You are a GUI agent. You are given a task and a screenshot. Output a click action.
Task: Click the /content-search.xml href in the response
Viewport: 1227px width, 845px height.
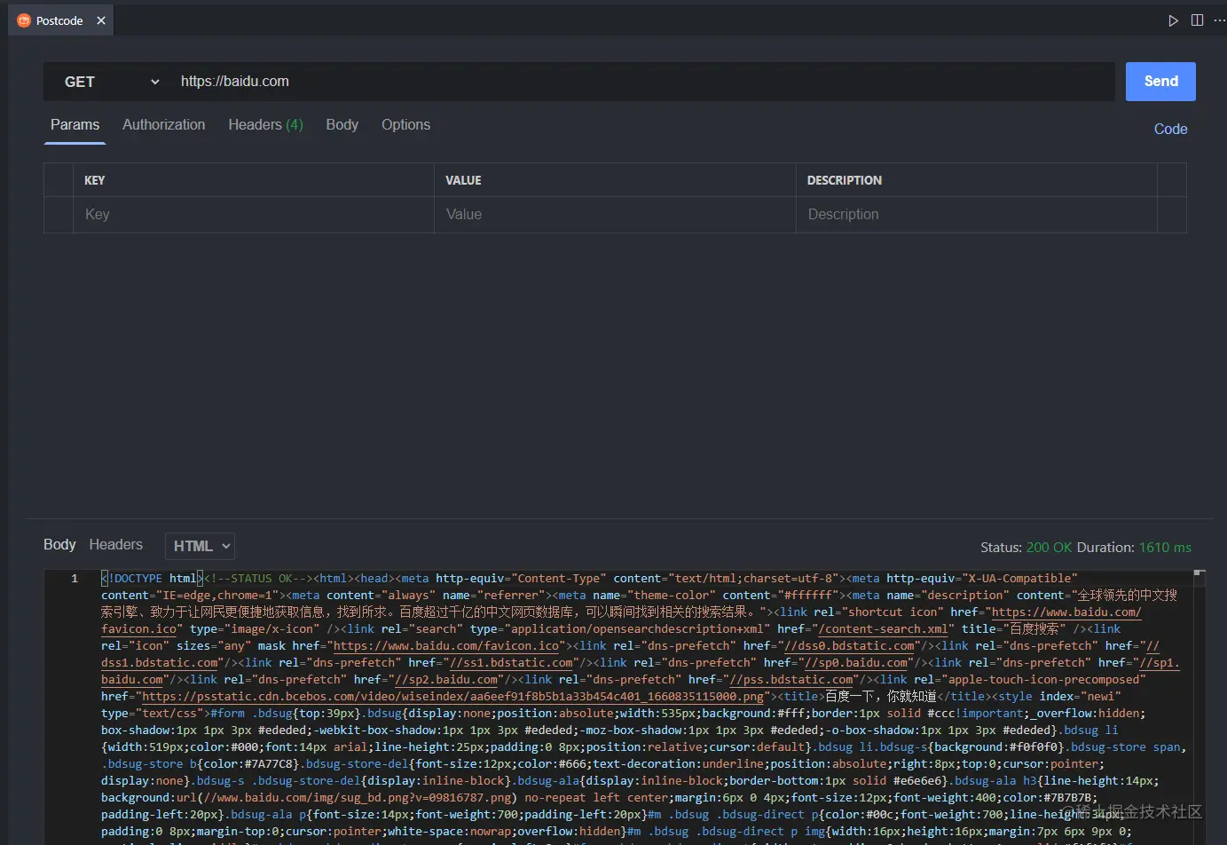(x=884, y=629)
